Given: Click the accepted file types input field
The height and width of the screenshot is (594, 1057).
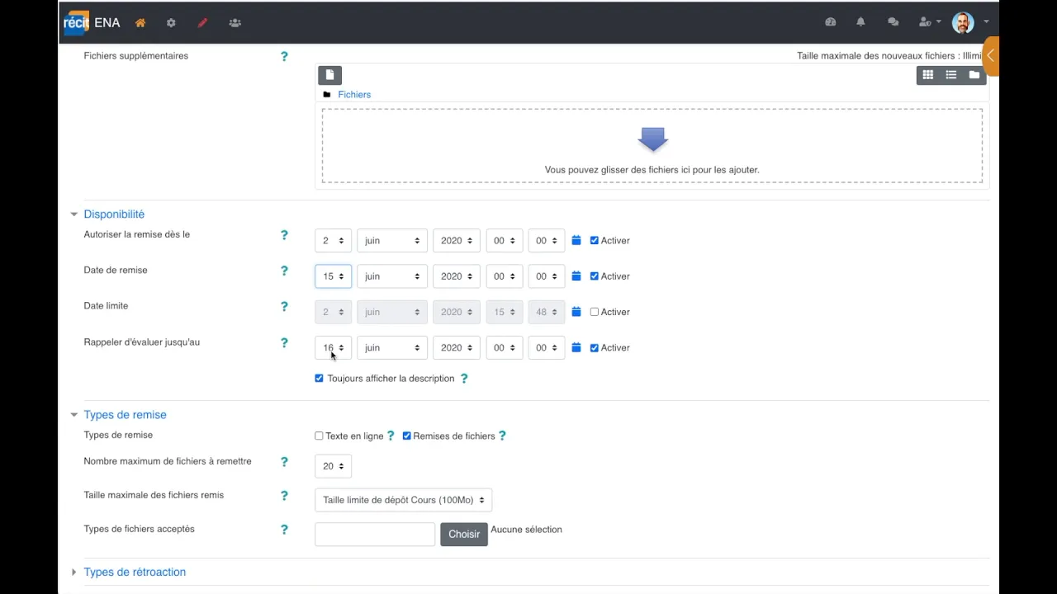Looking at the screenshot, I should click(375, 534).
